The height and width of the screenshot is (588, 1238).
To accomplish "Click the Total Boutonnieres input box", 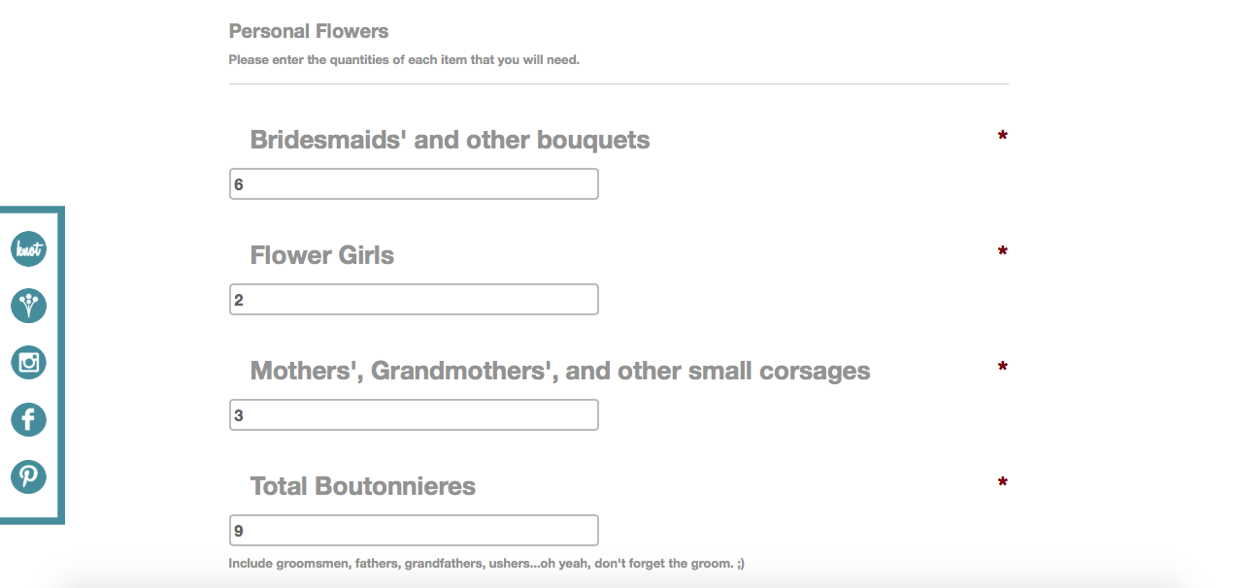I will pos(414,531).
